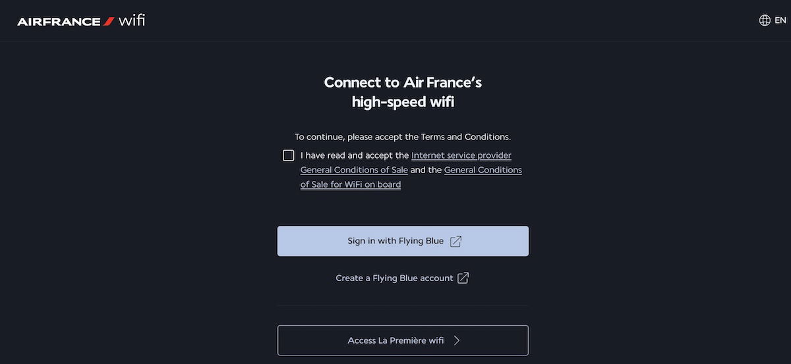Viewport: 791px width, 364px height.
Task: Click external-link icon beside Create a Flying Blue account
Action: 463,278
